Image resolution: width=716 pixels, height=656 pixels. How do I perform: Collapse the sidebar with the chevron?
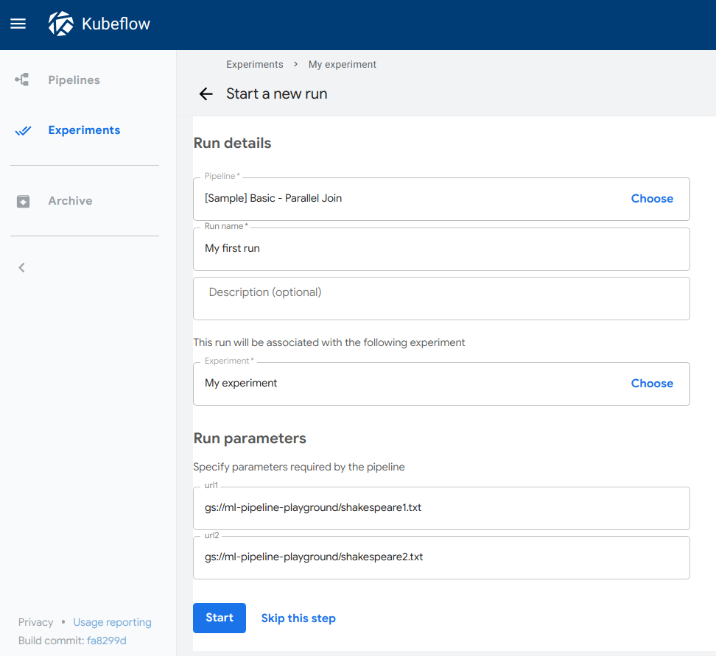pos(22,268)
